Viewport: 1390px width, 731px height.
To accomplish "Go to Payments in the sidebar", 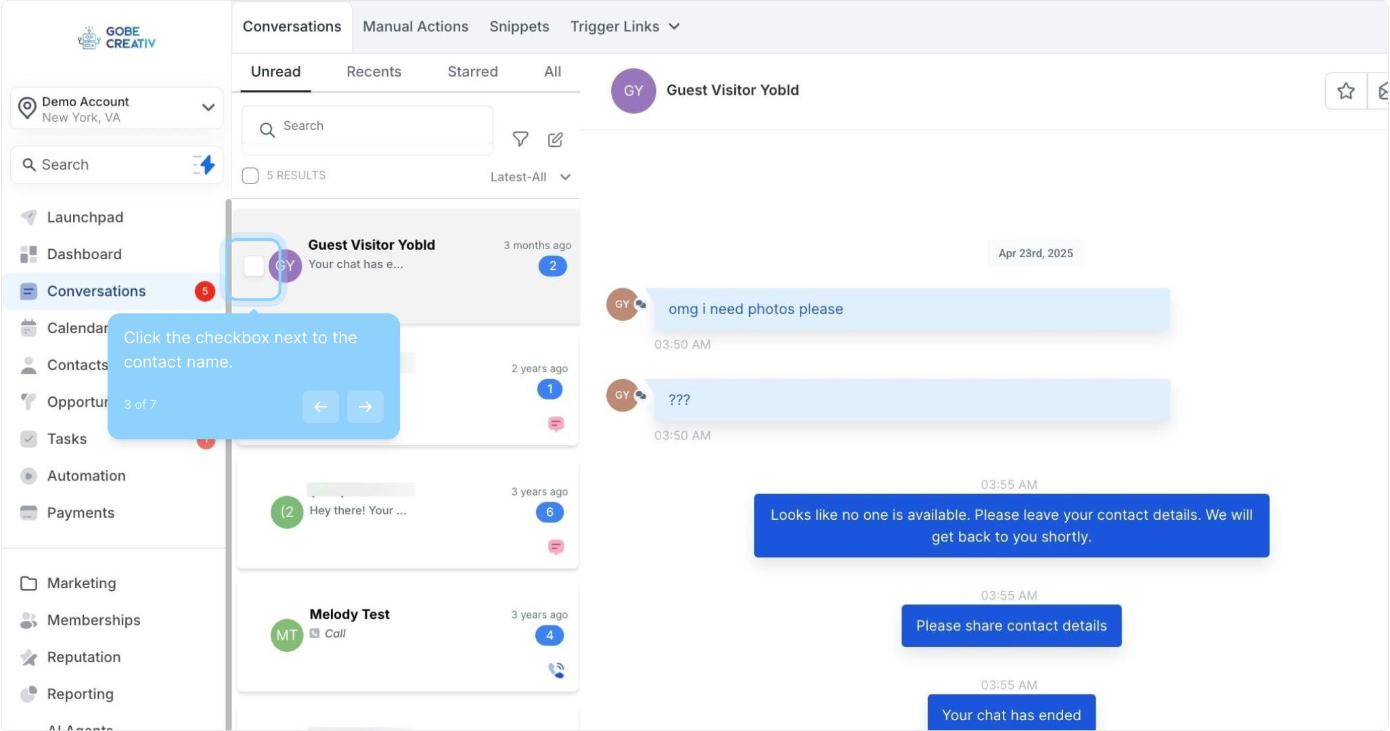I will pyautogui.click(x=81, y=513).
